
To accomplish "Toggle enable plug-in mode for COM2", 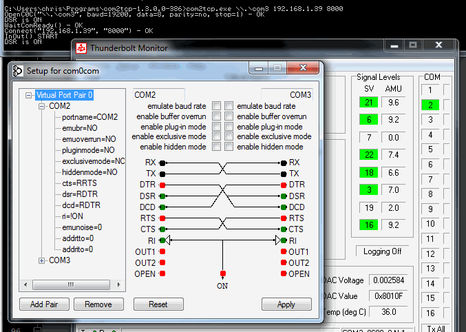I will point(216,127).
